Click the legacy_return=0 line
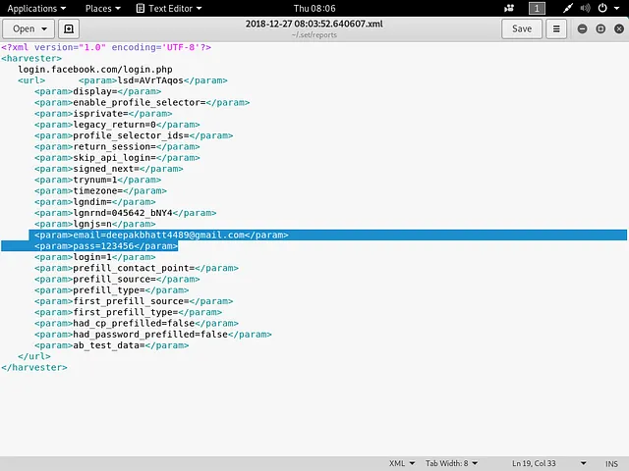The image size is (629, 471). [x=117, y=125]
